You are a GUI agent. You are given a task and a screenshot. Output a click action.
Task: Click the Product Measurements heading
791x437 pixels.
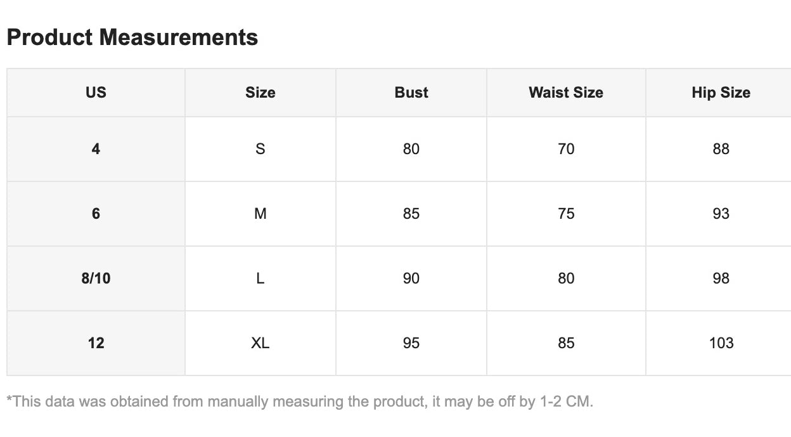[x=132, y=37]
